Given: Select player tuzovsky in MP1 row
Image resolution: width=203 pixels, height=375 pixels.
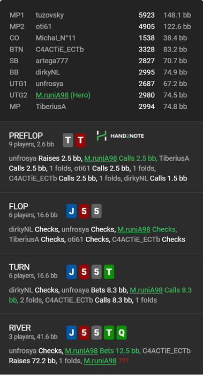Looking at the screenshot, I should [x=50, y=15].
